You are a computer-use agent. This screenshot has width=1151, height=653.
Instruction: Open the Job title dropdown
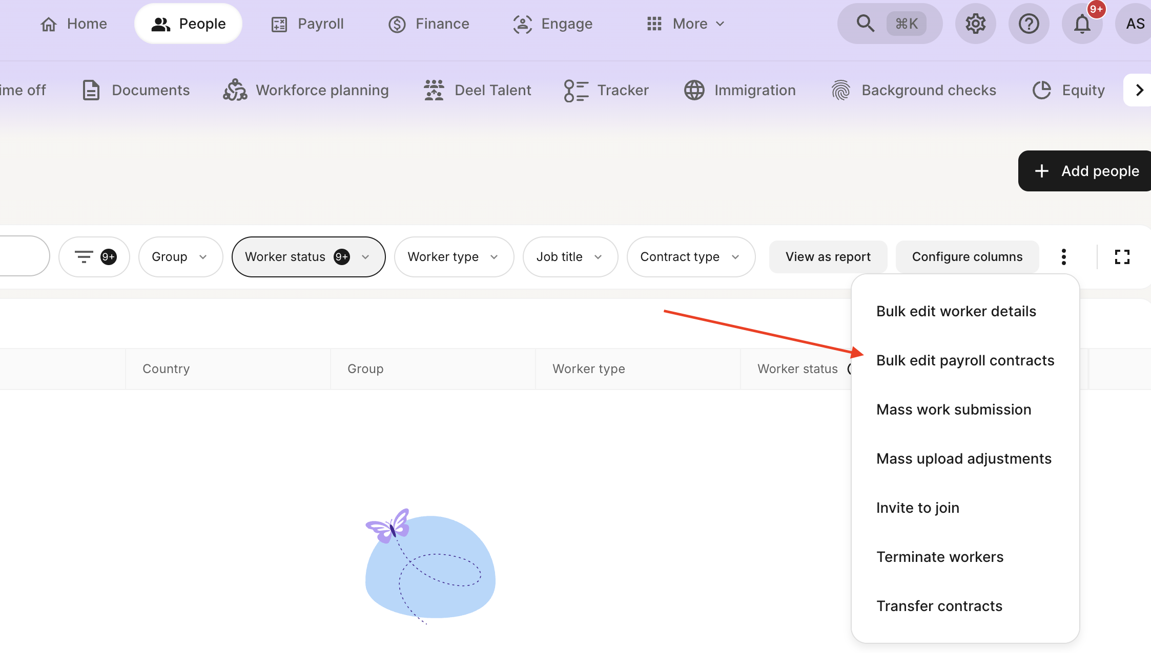(570, 256)
